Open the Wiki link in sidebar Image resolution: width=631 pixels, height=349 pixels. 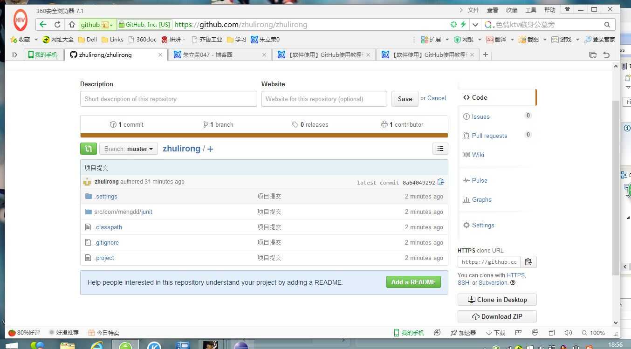tap(478, 155)
